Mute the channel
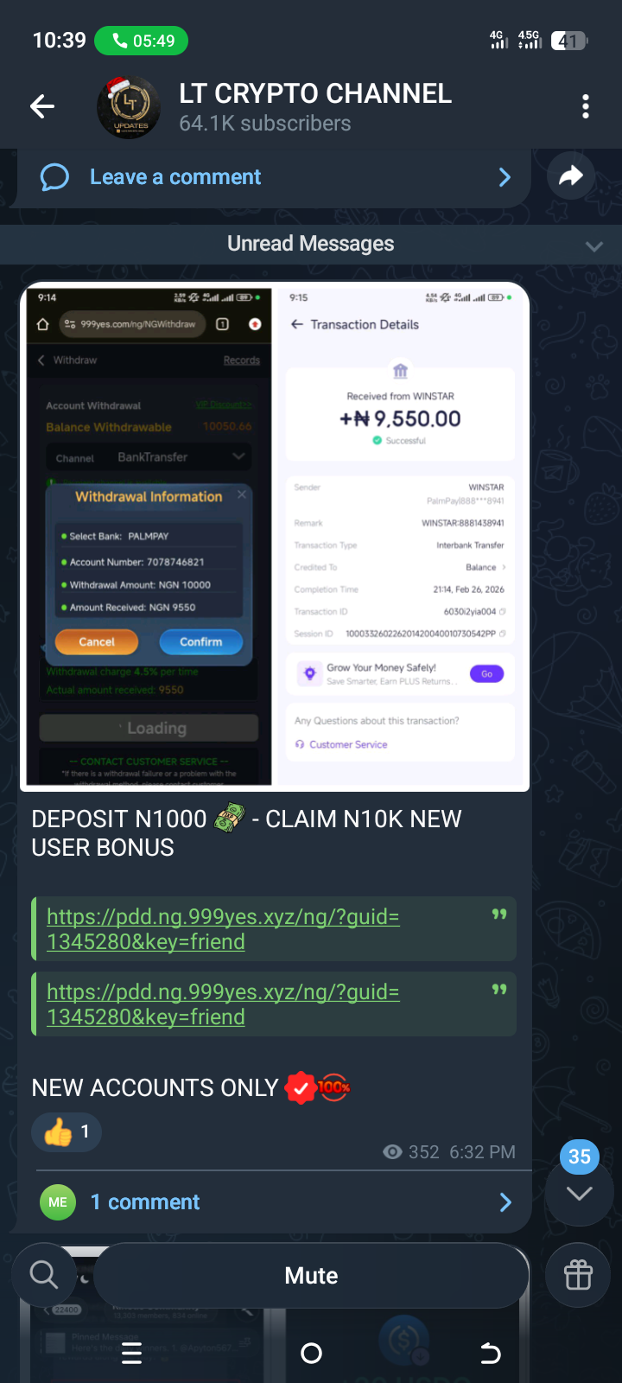Viewport: 622px width, 1383px height. [x=311, y=1276]
